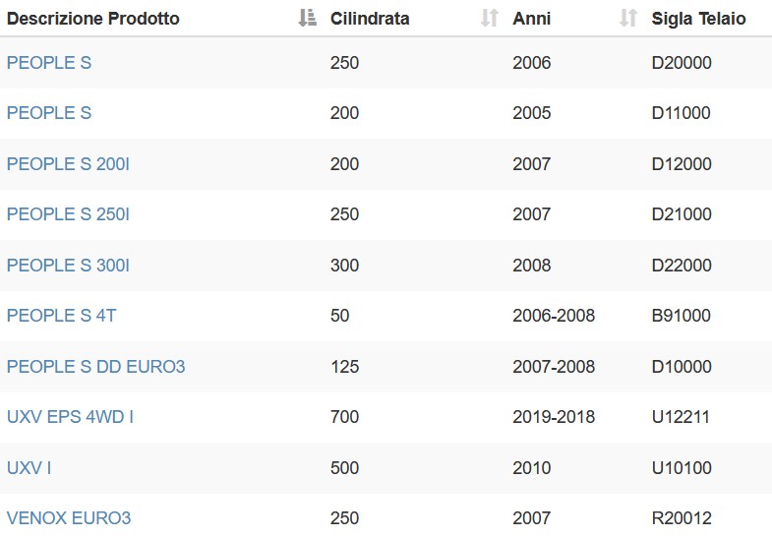Image resolution: width=772 pixels, height=538 pixels.
Task: Select the D22000 frame code cell
Action: pyautogui.click(x=682, y=266)
